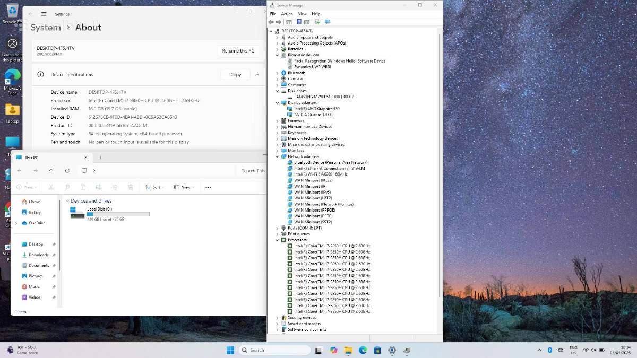This screenshot has width=637, height=358.
Task: Open Pictures in File Explorer sidebar
Action: tap(36, 276)
